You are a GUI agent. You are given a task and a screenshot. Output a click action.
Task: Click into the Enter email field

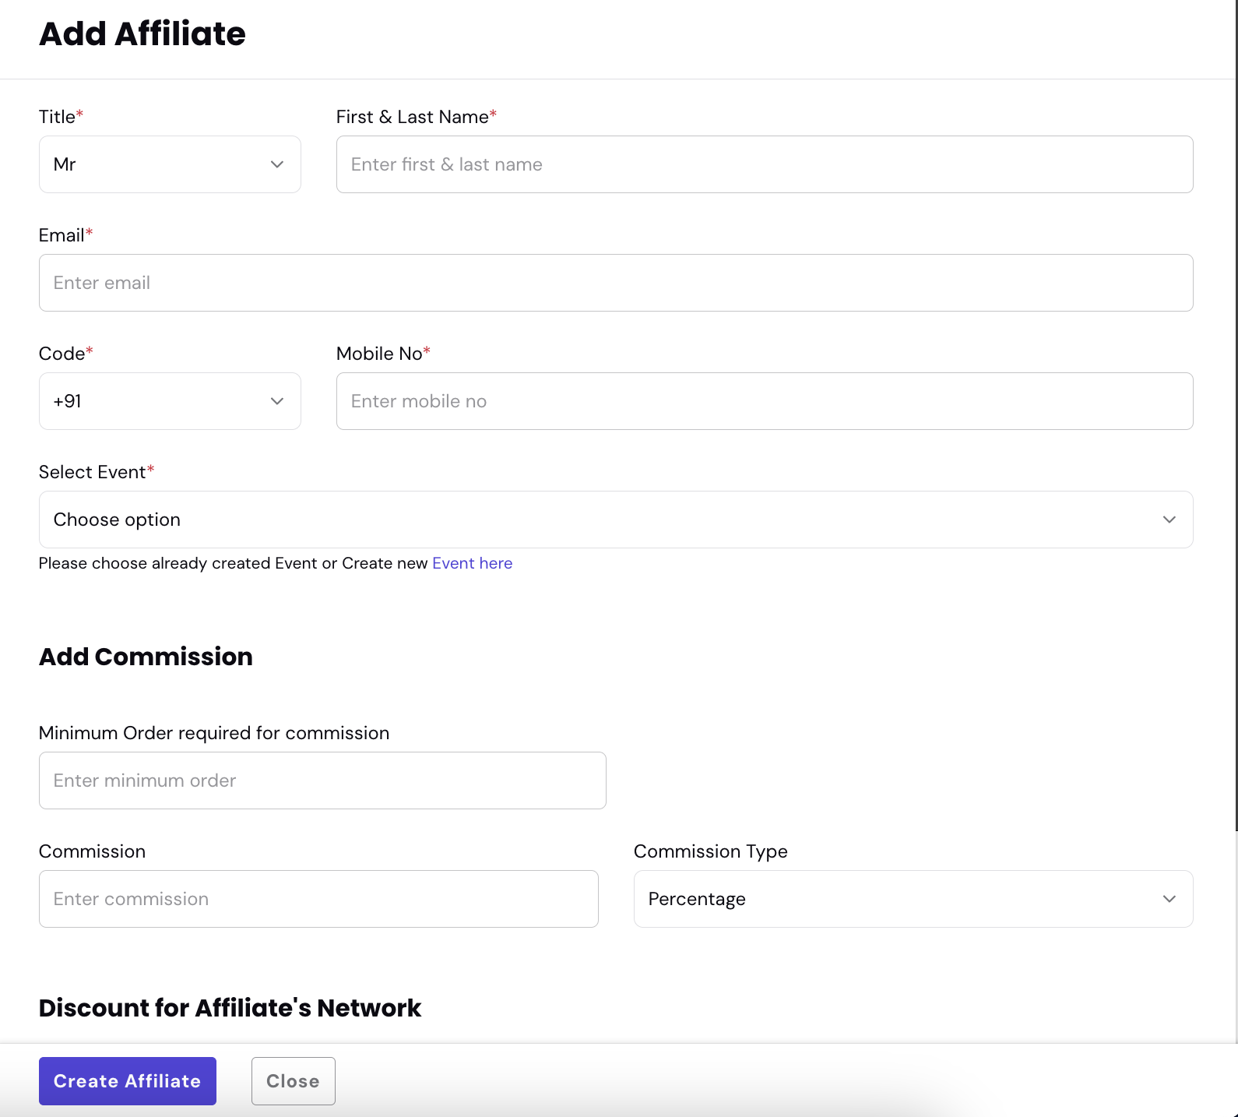click(x=615, y=283)
